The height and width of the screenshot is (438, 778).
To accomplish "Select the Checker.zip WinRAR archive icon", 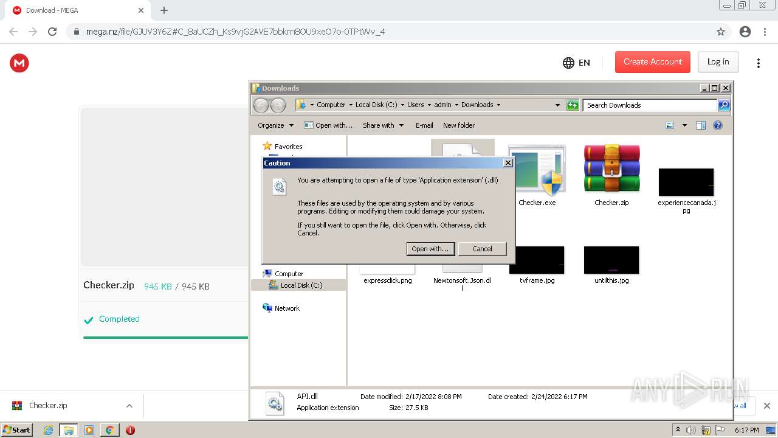I will pos(611,169).
